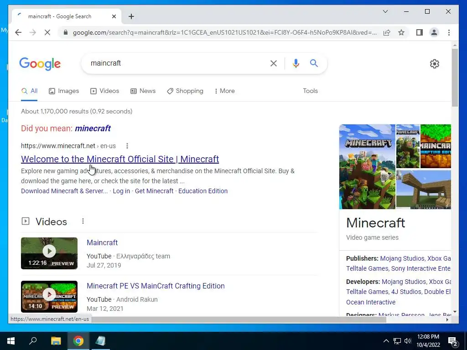Submit search with magnifier button
This screenshot has width=467, height=350.
coord(314,63)
